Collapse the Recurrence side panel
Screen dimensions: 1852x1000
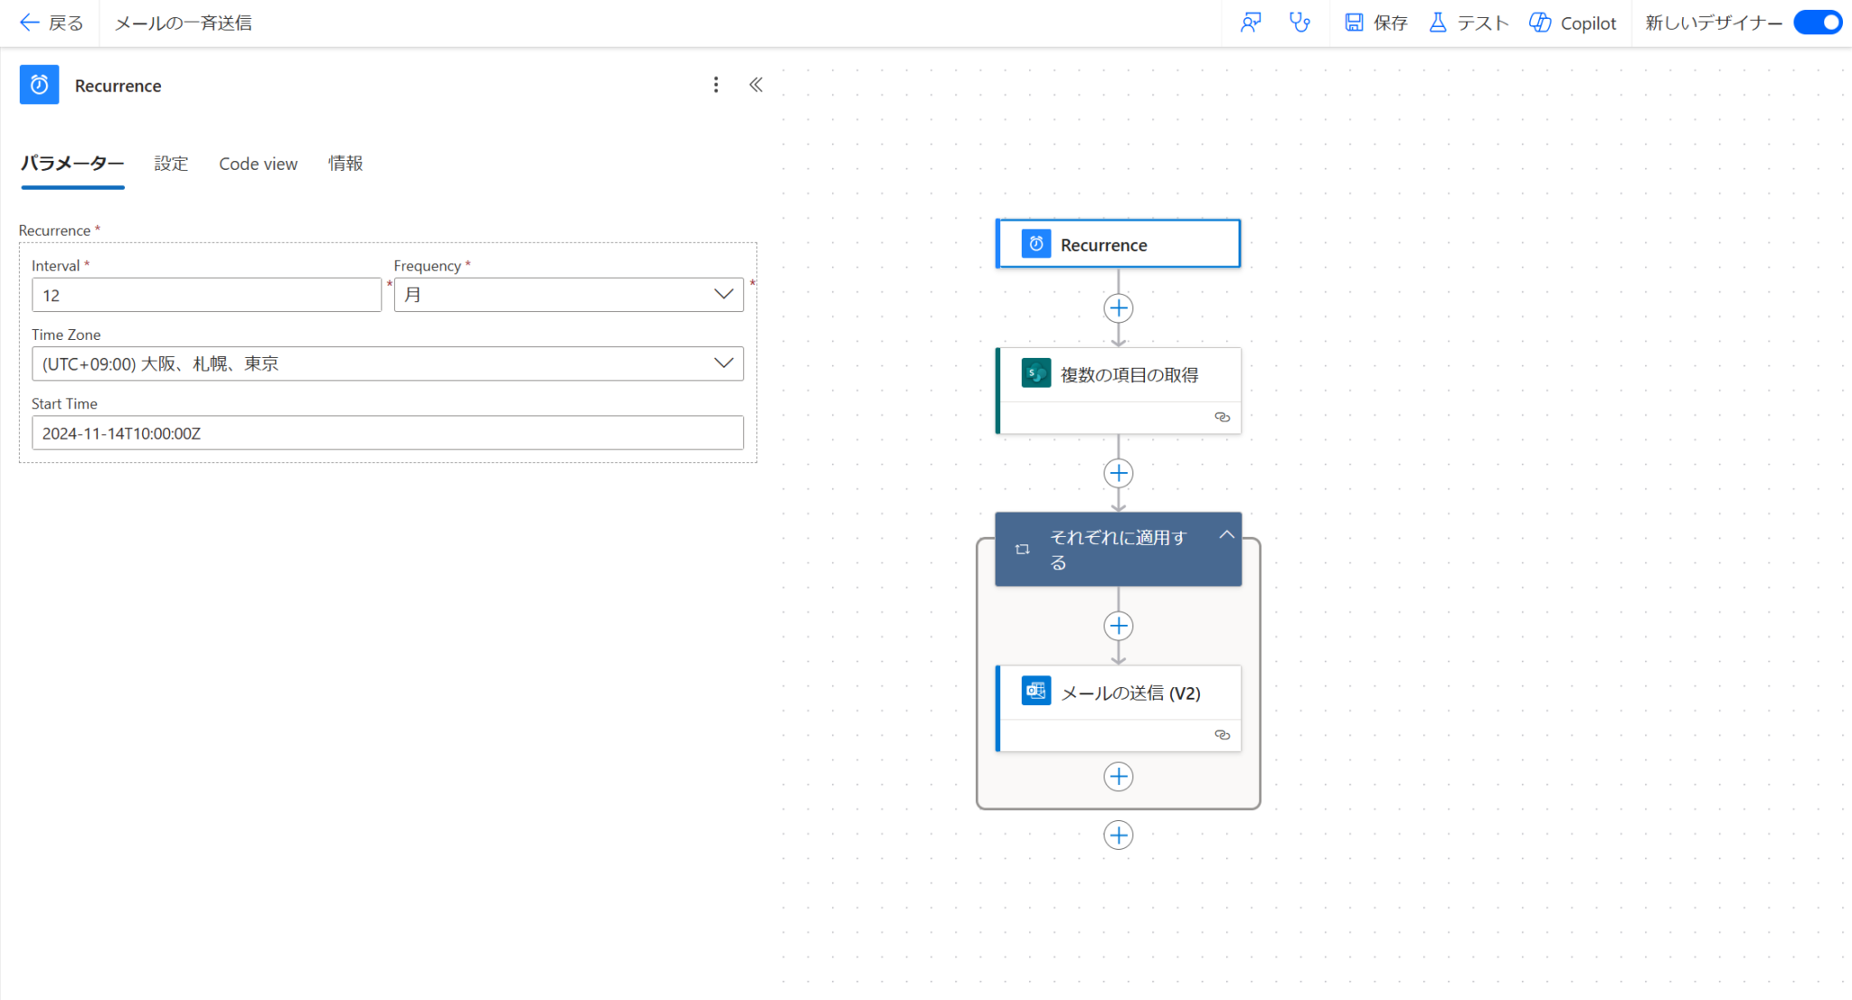[756, 85]
